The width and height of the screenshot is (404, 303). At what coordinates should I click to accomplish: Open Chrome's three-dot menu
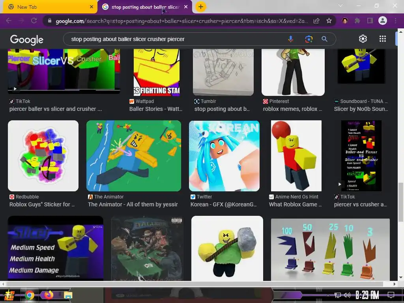(395, 21)
